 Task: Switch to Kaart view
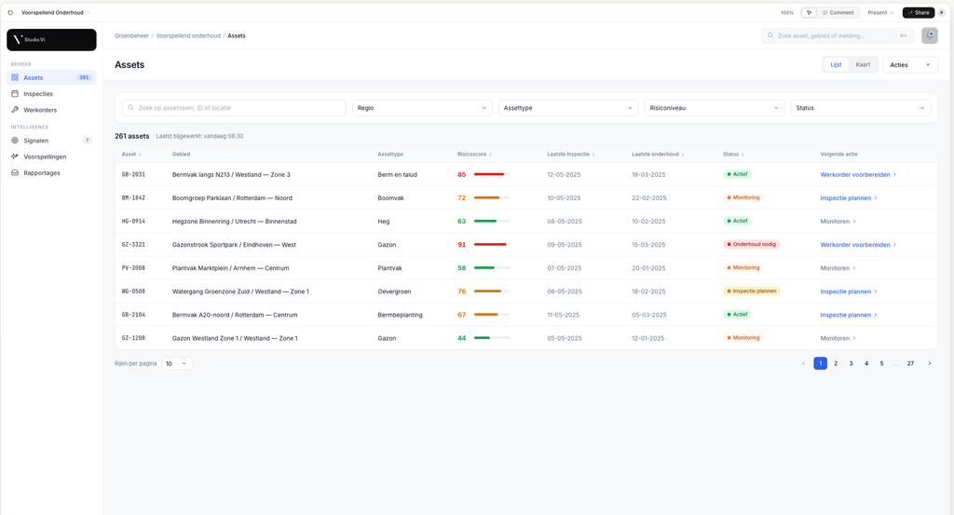point(863,64)
